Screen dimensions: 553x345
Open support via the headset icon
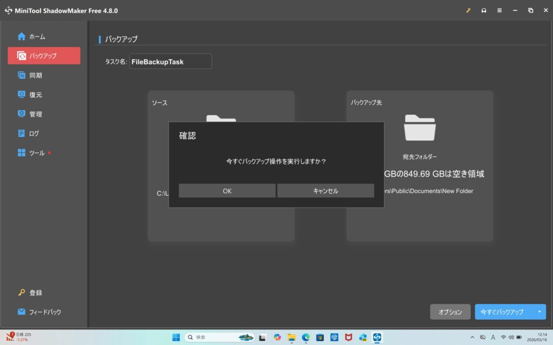click(x=483, y=10)
